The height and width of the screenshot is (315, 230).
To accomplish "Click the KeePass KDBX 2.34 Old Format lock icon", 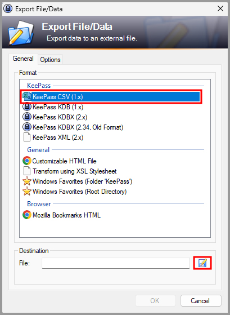I will [x=26, y=127].
